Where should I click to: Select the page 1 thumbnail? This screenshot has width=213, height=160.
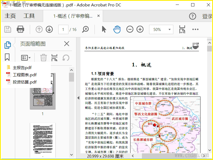43,91
